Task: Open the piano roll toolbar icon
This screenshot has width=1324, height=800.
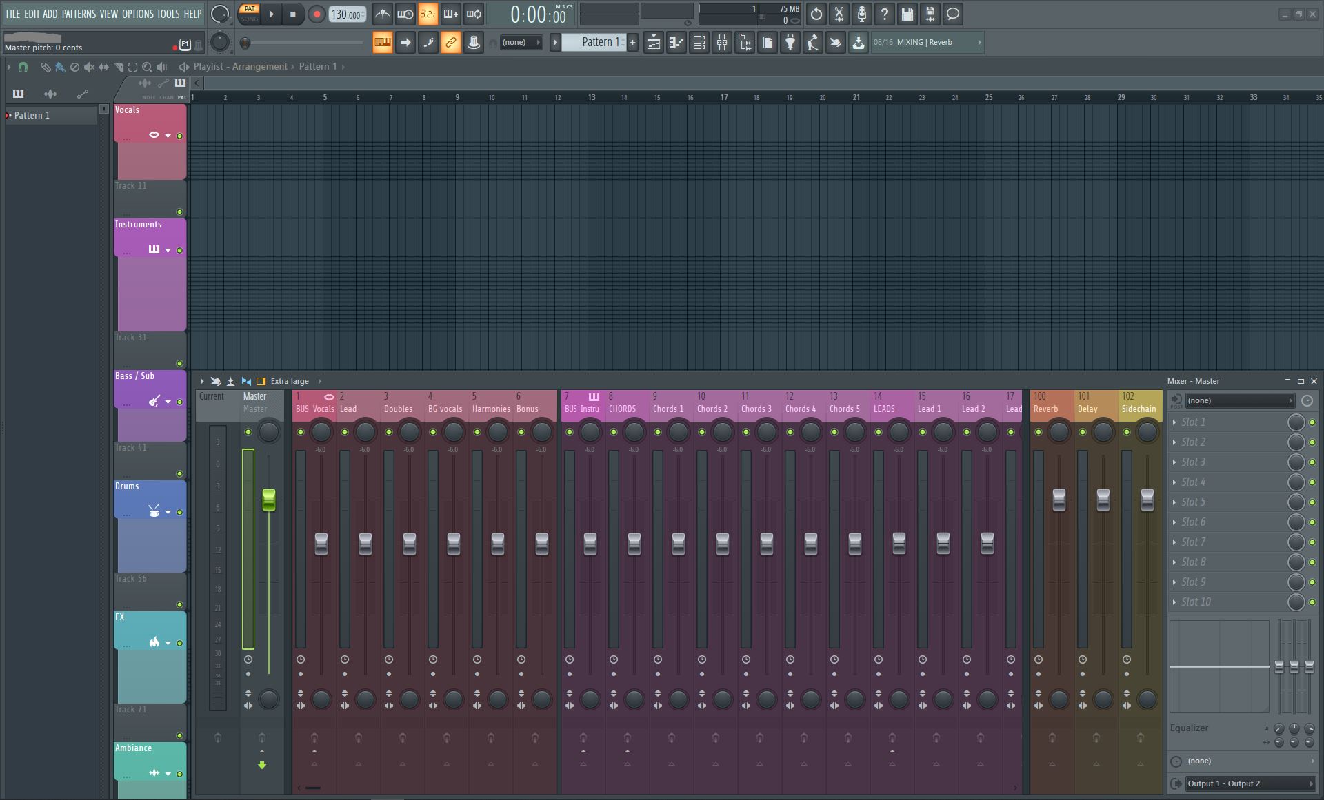Action: pos(676,43)
